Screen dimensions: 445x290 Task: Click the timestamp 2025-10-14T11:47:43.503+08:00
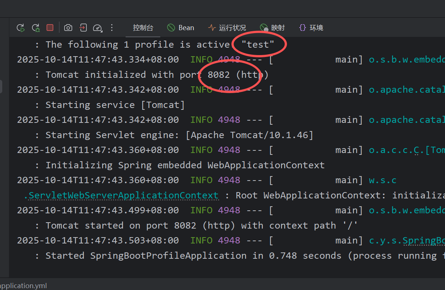click(98, 240)
